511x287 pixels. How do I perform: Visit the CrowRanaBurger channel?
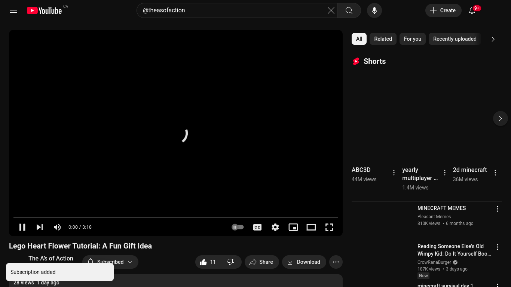click(x=434, y=262)
